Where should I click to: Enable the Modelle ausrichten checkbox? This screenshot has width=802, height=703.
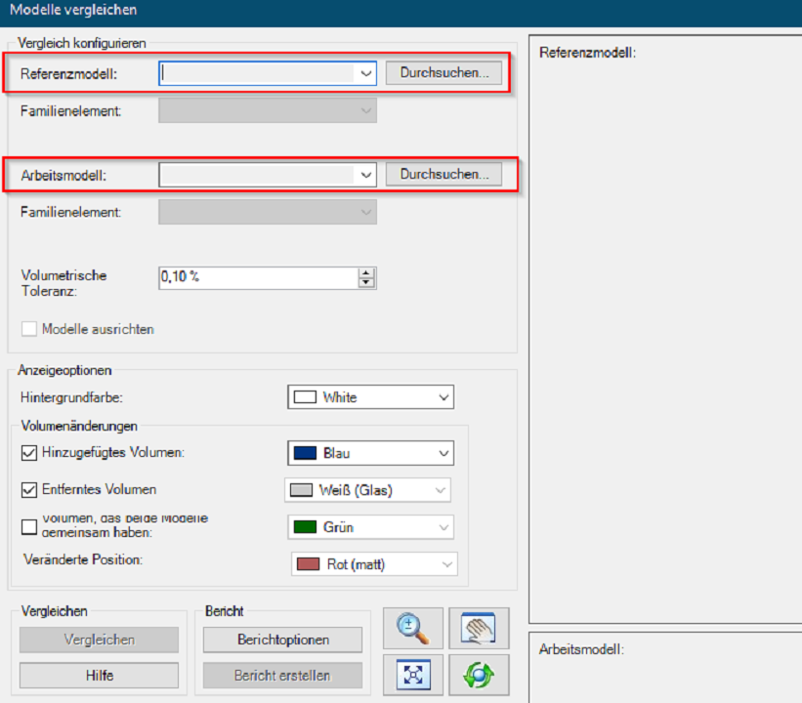pos(29,329)
